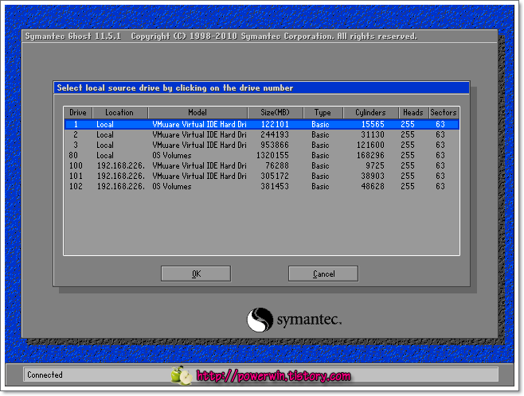Click Basic type in drive 80 row
This screenshot has height=396, width=524.
coord(320,156)
